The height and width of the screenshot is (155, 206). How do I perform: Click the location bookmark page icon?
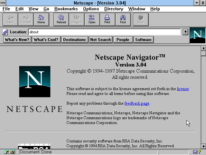(5, 32)
